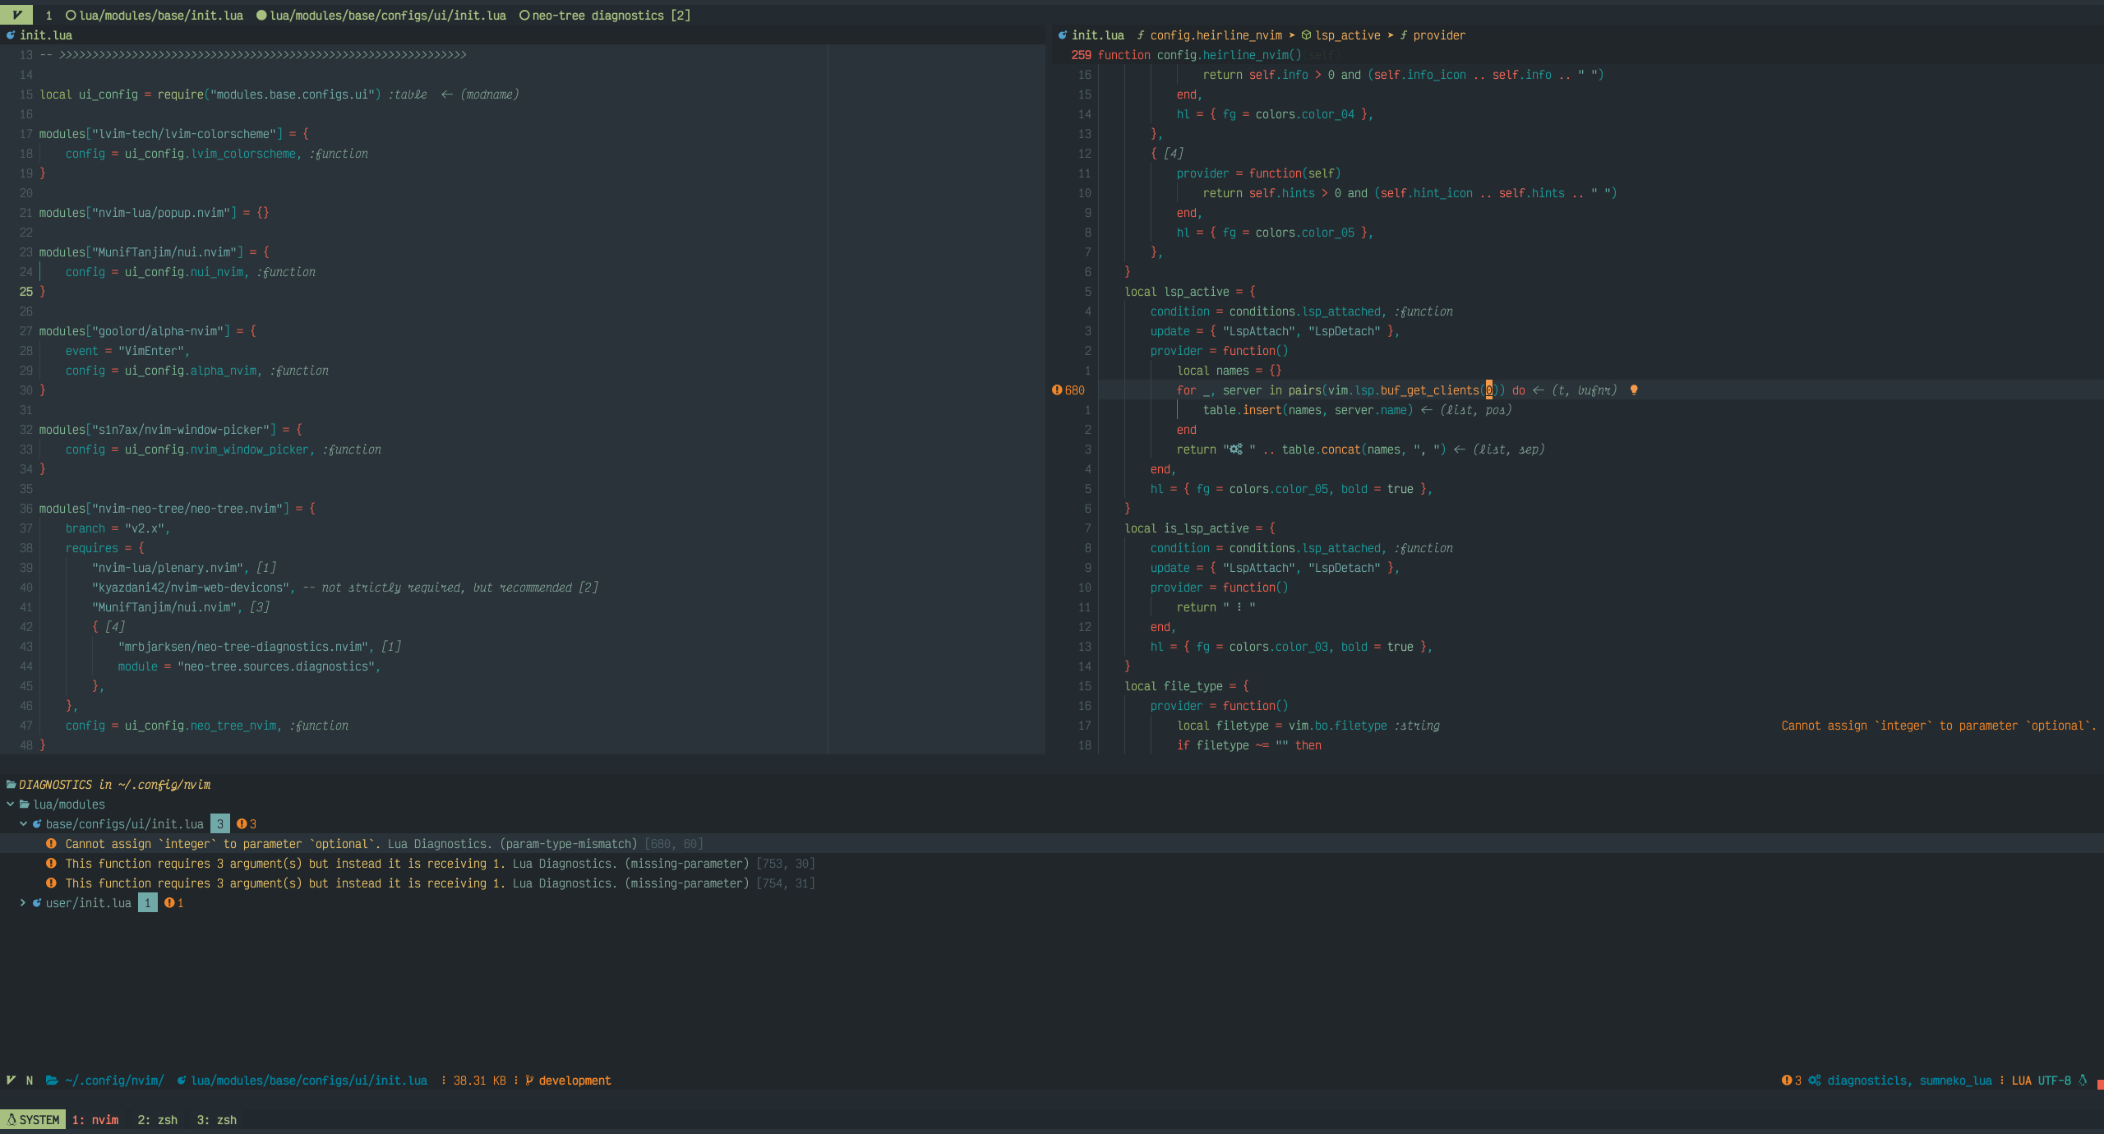This screenshot has height=1134, width=2104.
Task: Click the warning icon on param-type-mismatch entry
Action: coord(51,844)
